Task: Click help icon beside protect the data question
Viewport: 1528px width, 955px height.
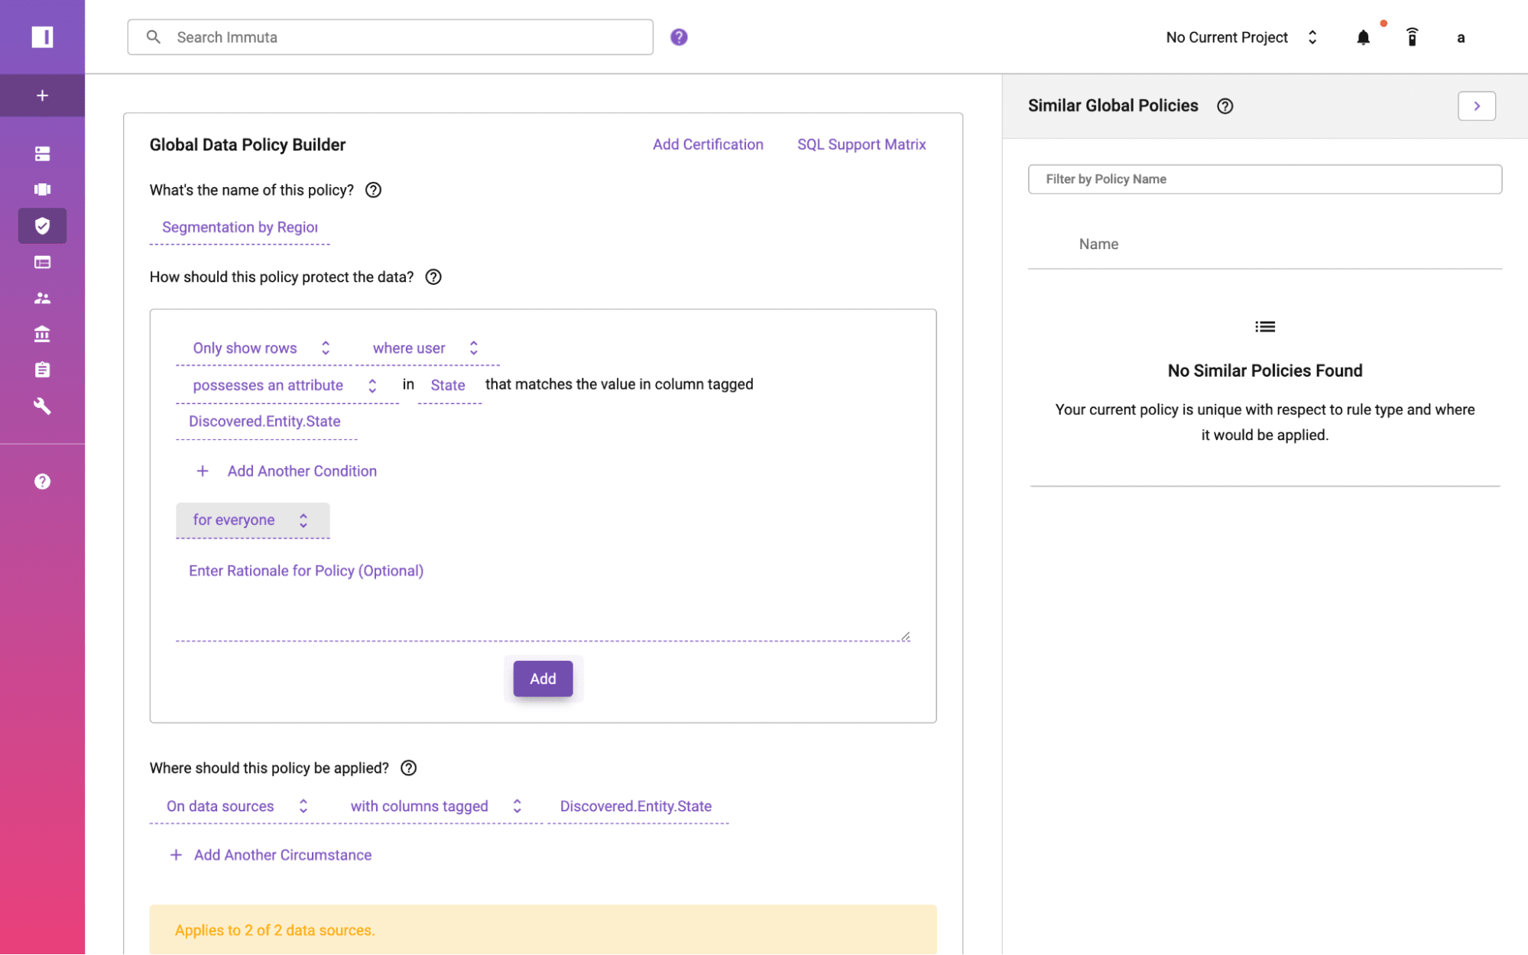Action: (433, 277)
